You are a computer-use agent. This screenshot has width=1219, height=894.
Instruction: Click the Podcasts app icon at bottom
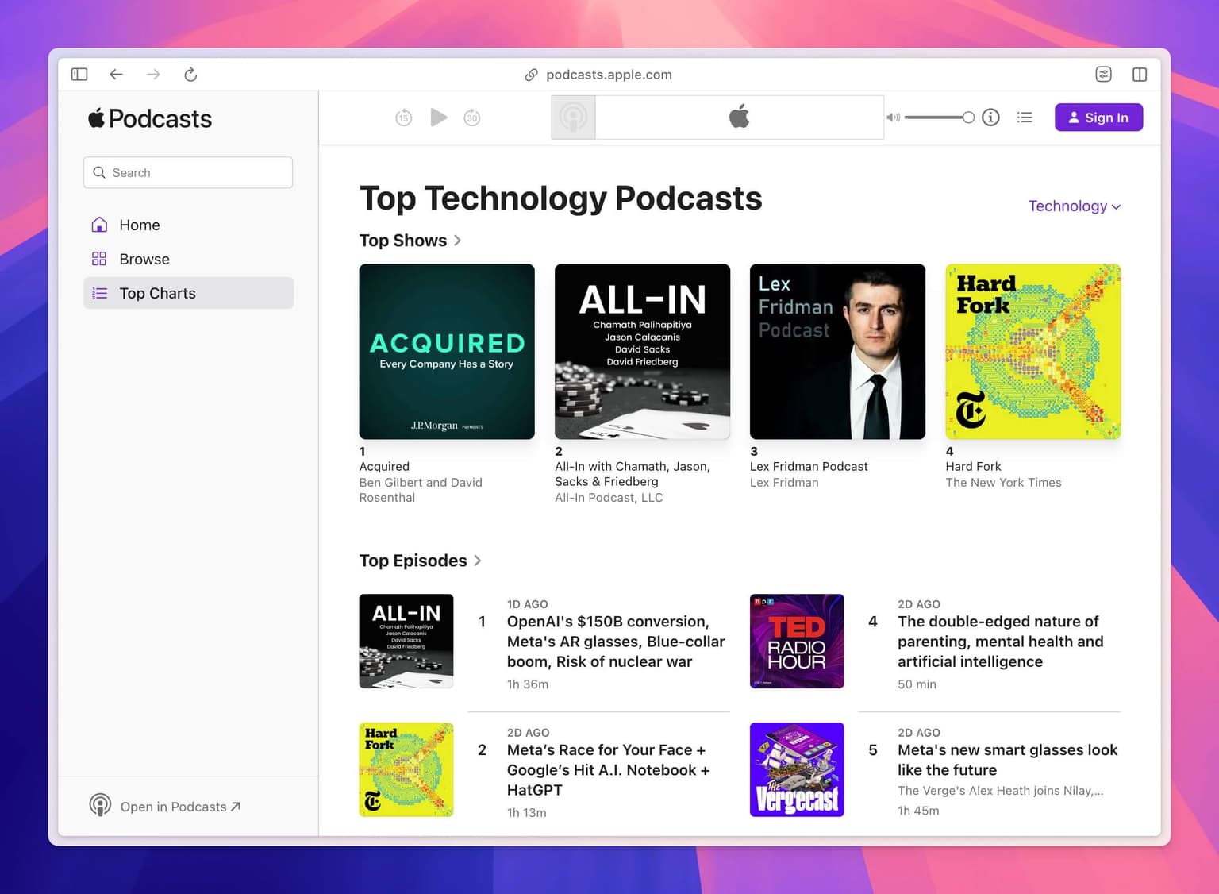click(x=100, y=805)
